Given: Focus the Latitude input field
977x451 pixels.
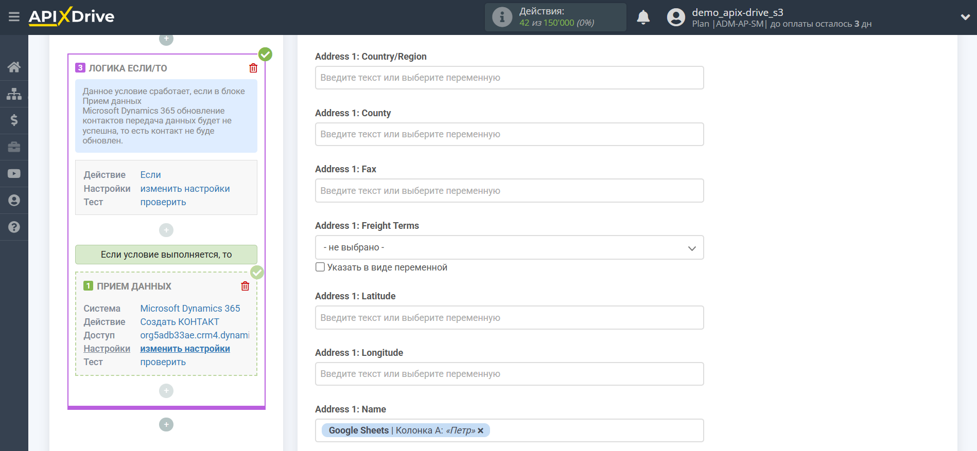Looking at the screenshot, I should click(x=509, y=318).
